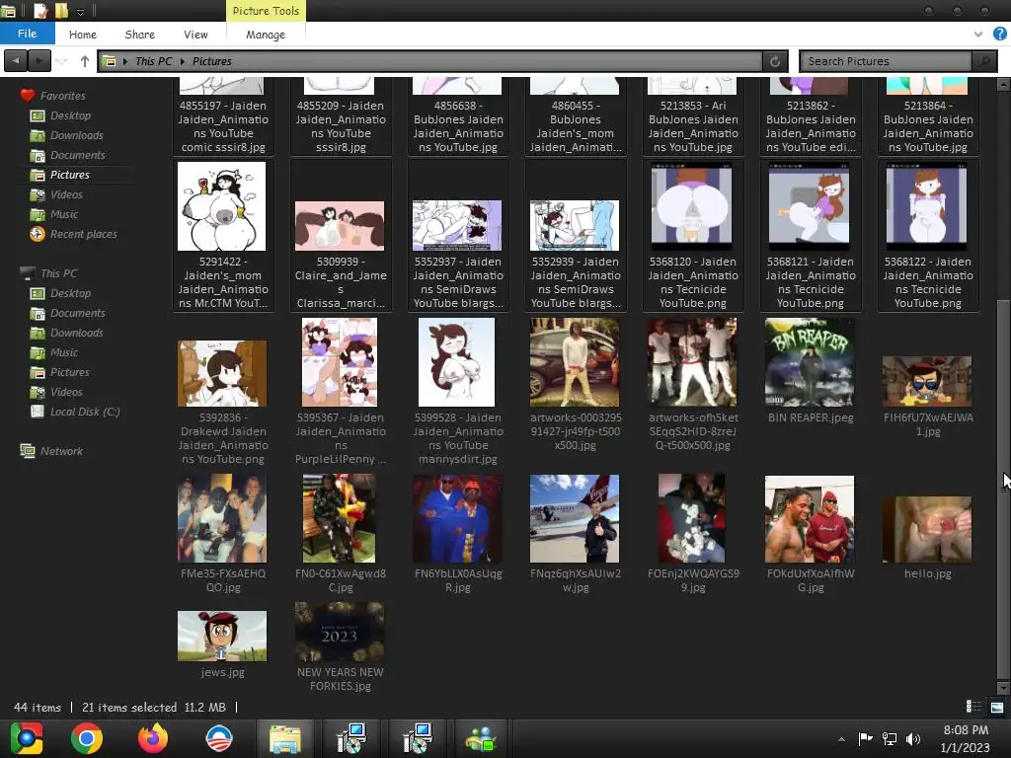Open the recent locations dropdown arrow
This screenshot has height=758, width=1011.
pyautogui.click(x=62, y=61)
